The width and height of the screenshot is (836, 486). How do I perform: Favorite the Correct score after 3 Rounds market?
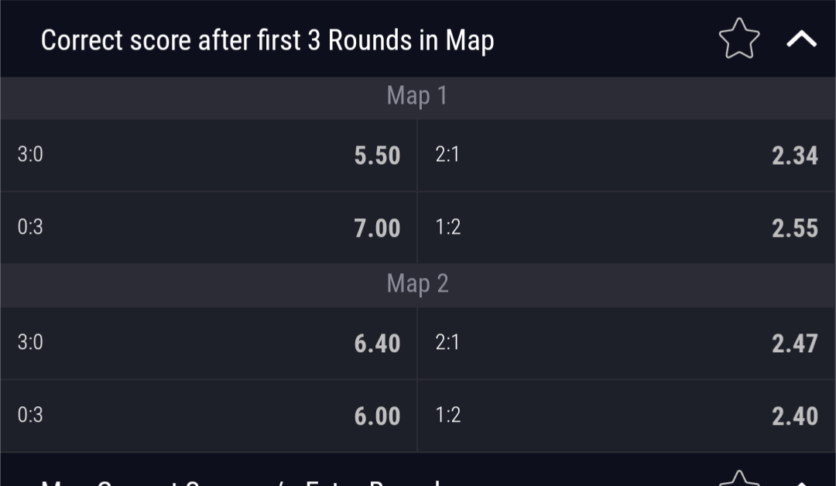point(739,39)
